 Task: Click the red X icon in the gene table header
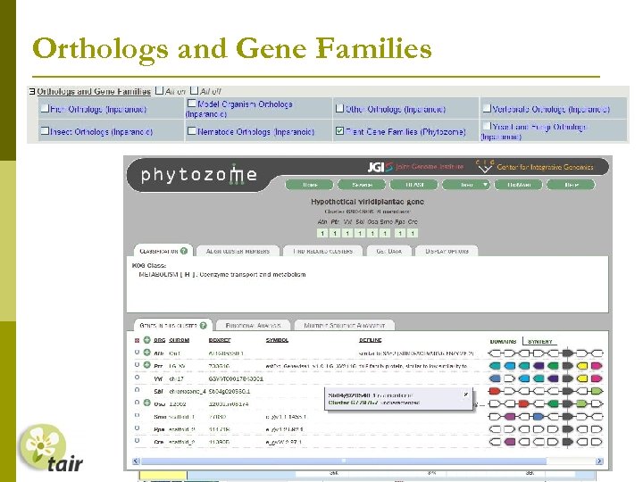pos(137,340)
